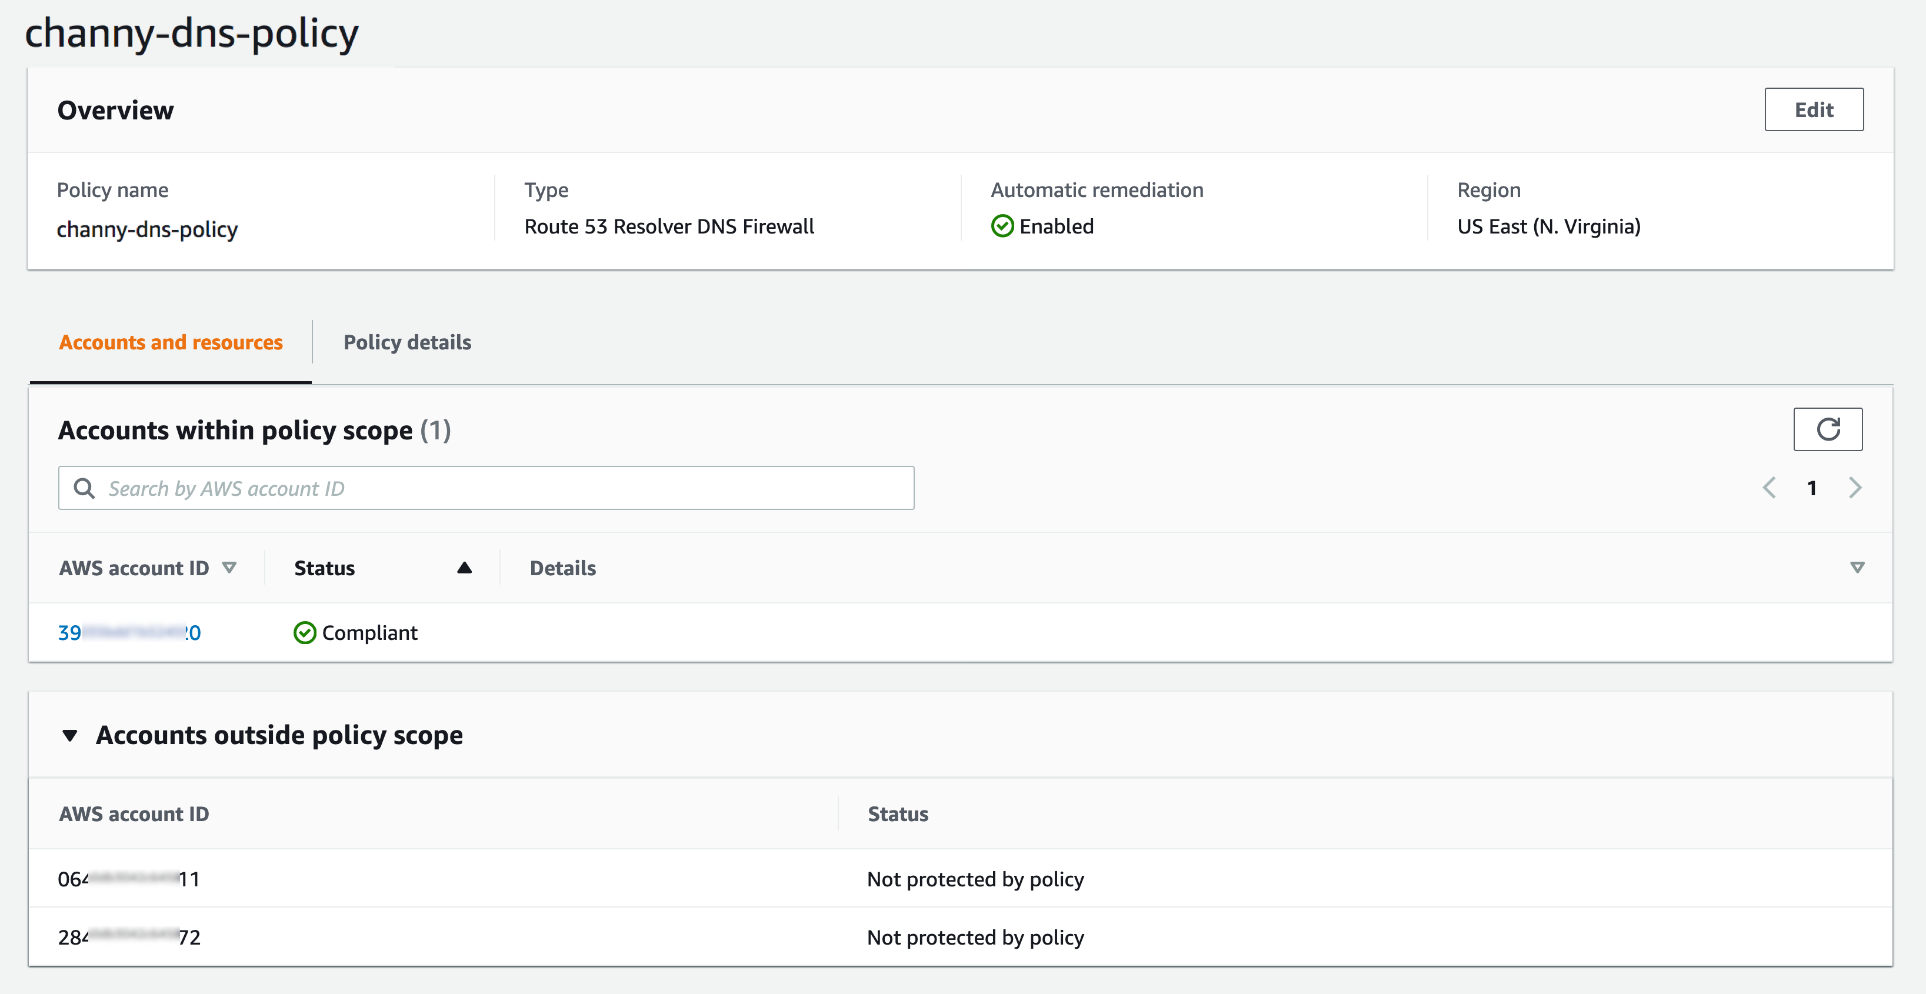
Task: Click the Status column header
Action: 325,568
